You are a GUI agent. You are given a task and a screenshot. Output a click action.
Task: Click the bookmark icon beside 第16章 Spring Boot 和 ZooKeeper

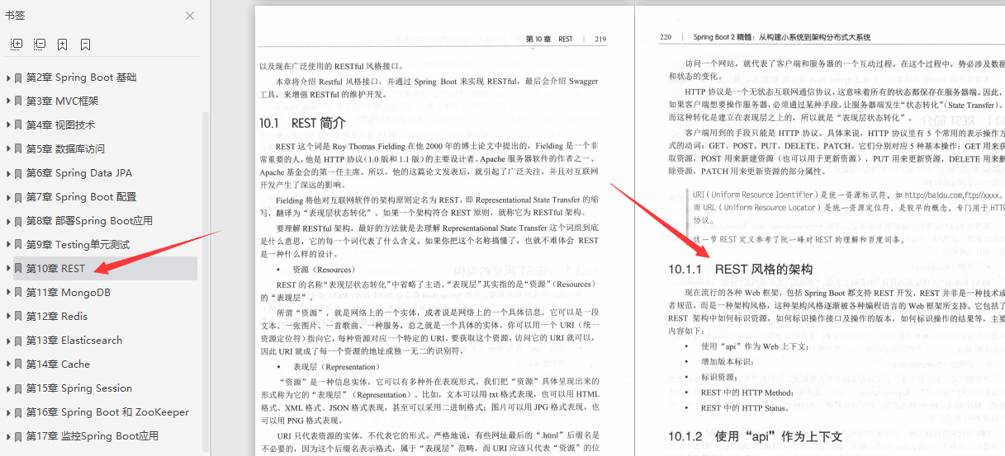(18, 412)
